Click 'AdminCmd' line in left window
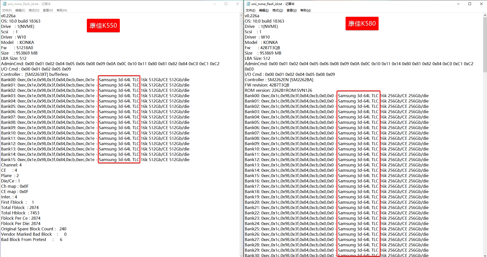The width and height of the screenshot is (487, 257). coord(110,64)
